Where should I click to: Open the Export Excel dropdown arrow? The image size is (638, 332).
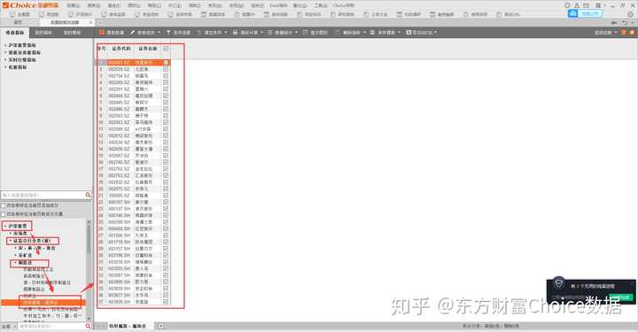click(x=435, y=32)
